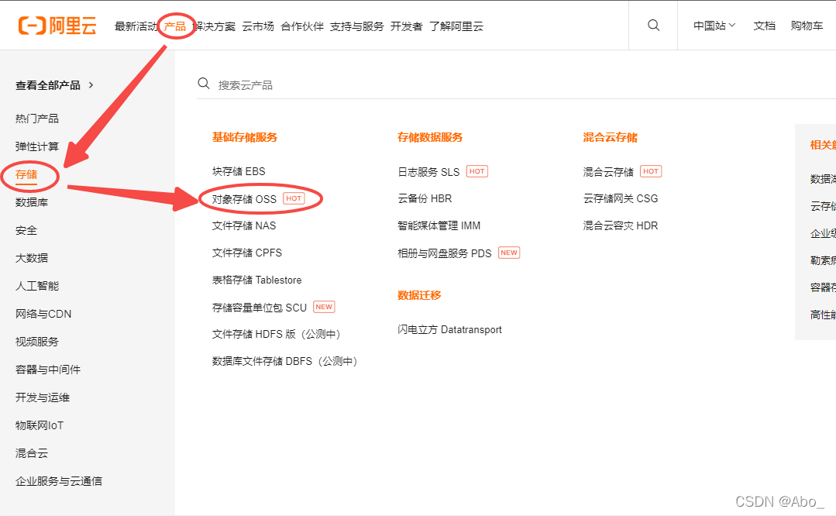Open search with the magnifier icon
Viewport: 836px width, 516px height.
coord(653,25)
